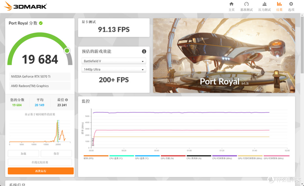This screenshot has width=304, height=186.
Task: Open 压力测试 stress test icon
Action: pos(264,4)
